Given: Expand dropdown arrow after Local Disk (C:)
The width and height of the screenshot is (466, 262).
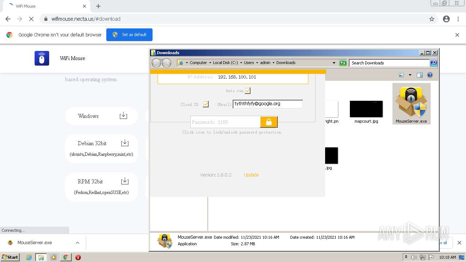Looking at the screenshot, I should 241,63.
